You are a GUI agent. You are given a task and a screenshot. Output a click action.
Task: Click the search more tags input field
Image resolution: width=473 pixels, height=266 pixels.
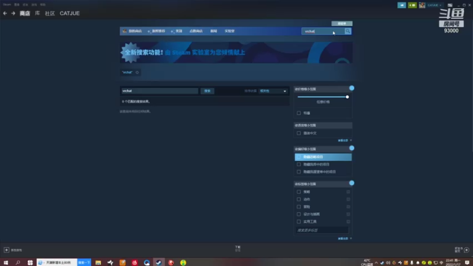click(322, 230)
